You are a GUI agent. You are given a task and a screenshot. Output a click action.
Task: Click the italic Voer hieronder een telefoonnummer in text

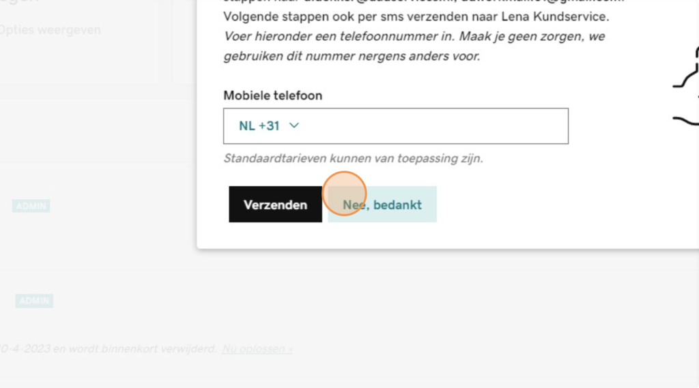point(338,36)
